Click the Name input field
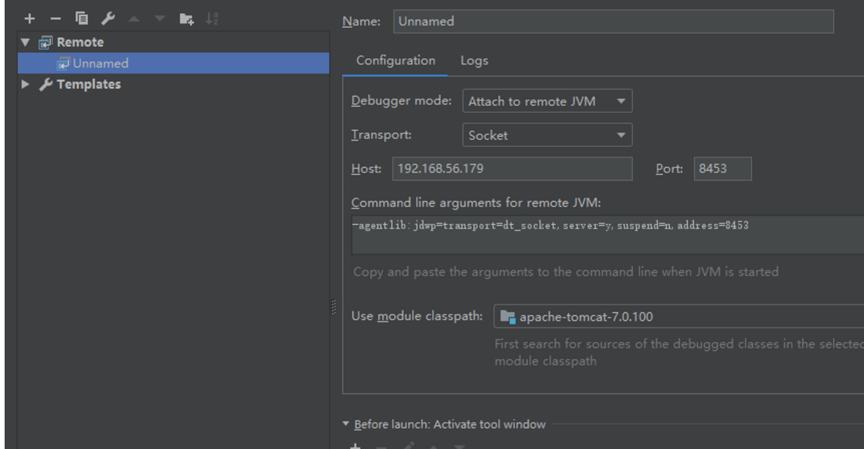This screenshot has width=864, height=449. pyautogui.click(x=614, y=22)
